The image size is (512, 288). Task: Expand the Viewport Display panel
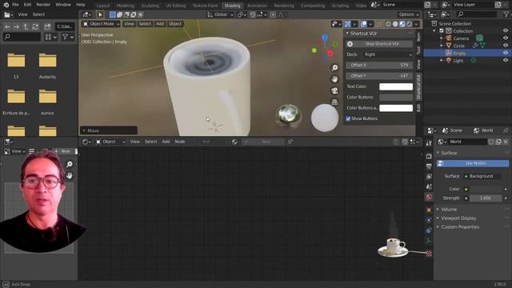438,218
